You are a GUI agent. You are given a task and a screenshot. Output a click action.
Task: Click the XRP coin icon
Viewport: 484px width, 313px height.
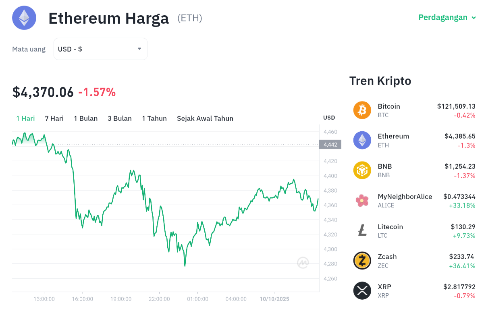point(362,290)
